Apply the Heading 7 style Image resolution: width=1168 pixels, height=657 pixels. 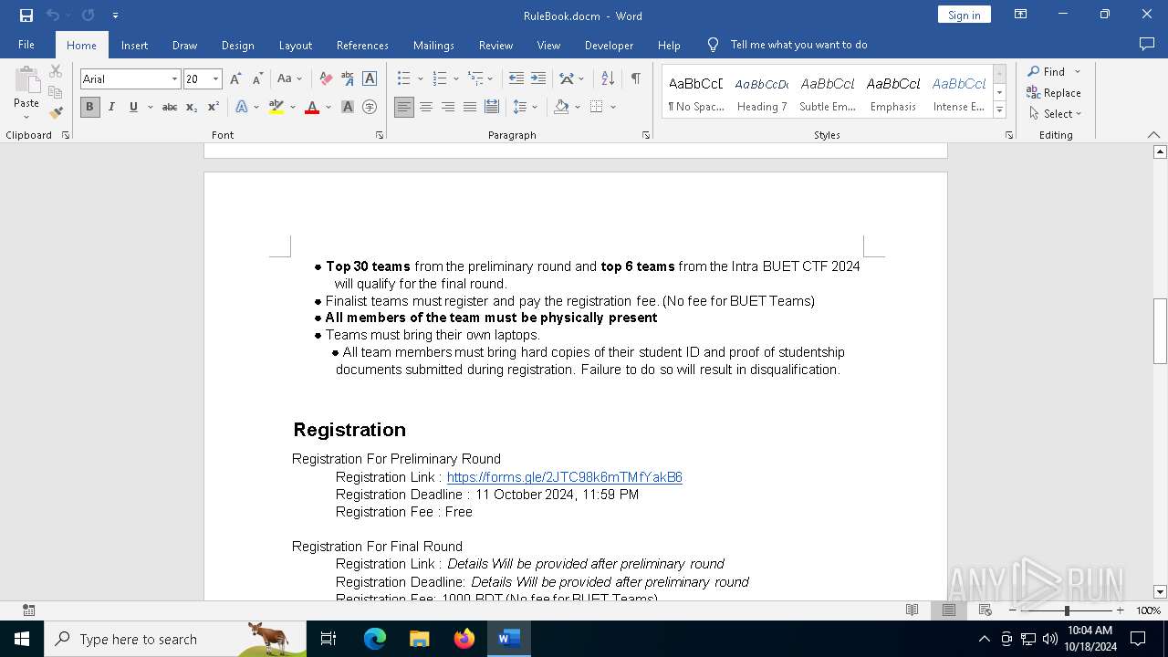762,91
